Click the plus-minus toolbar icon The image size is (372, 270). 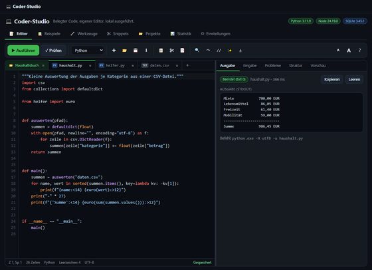tap(240, 51)
